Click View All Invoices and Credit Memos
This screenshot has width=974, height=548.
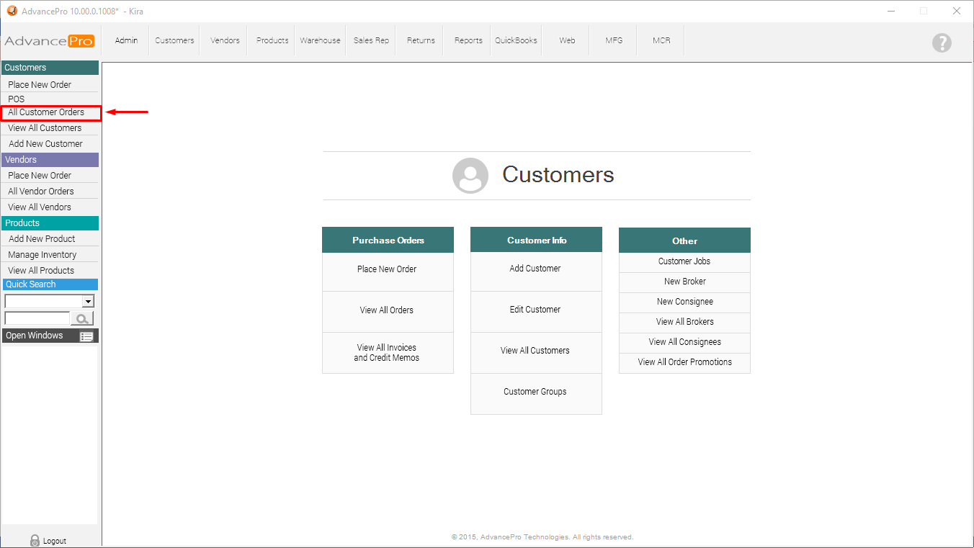(x=387, y=352)
